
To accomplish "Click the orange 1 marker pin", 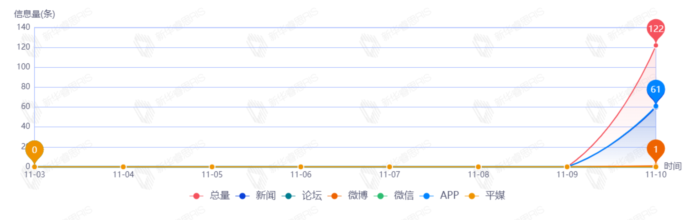I will (656, 150).
